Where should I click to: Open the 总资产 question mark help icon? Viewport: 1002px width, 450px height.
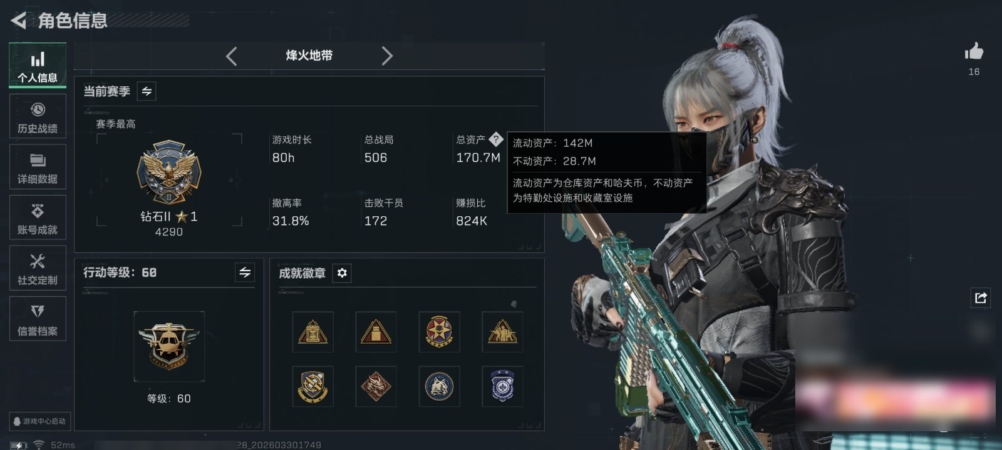point(495,139)
